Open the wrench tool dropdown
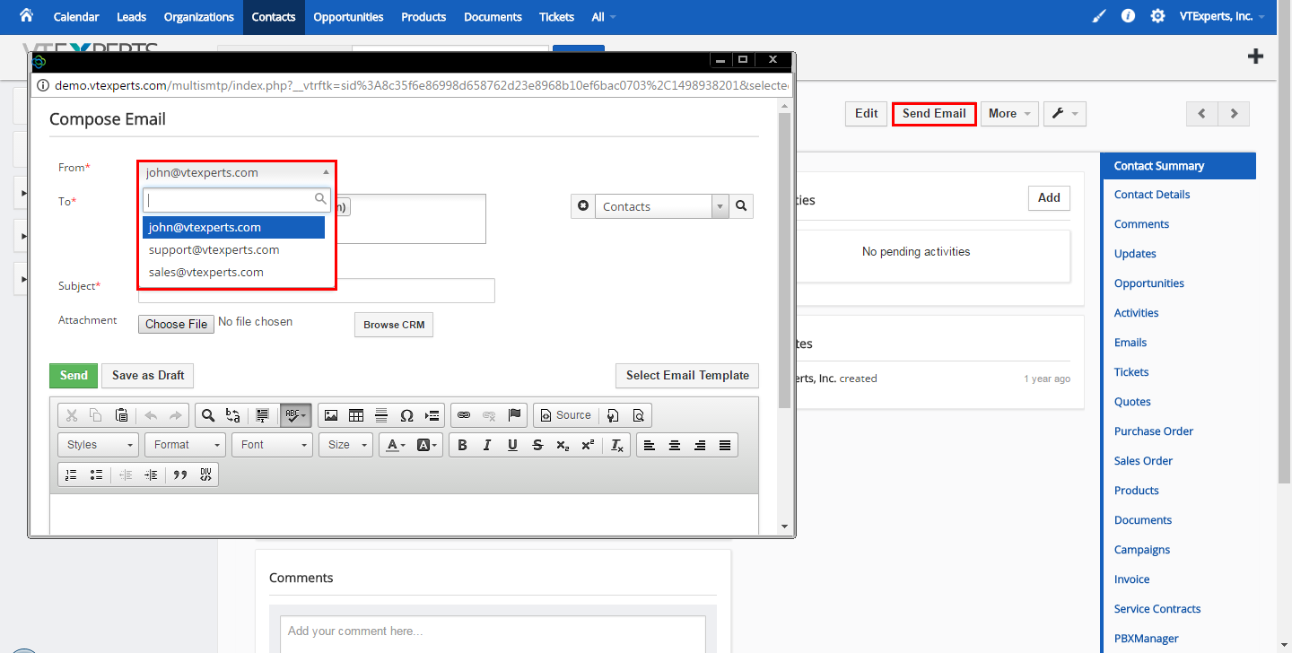The image size is (1292, 653). tap(1065, 114)
